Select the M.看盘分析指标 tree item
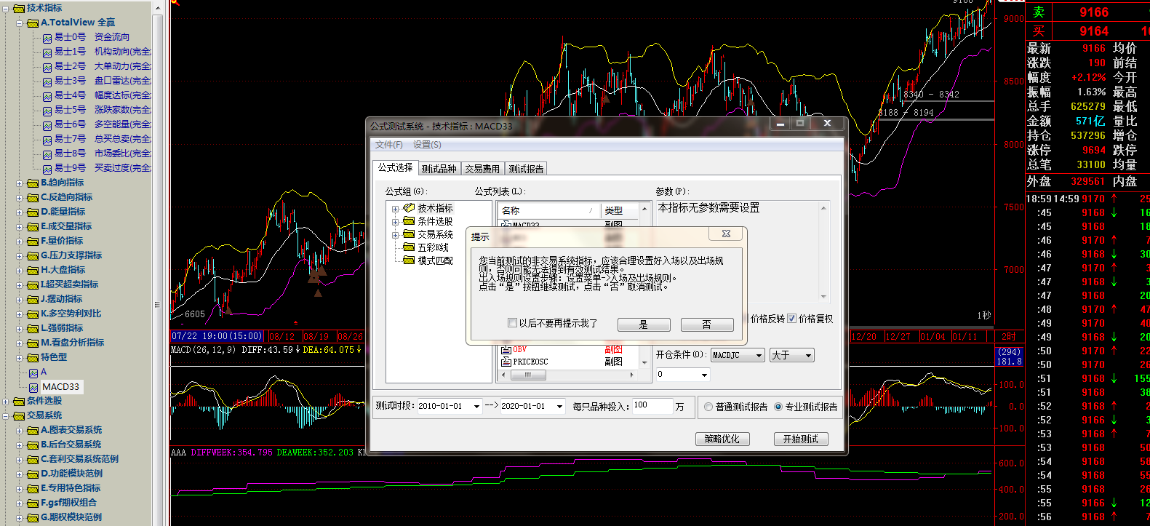 pyautogui.click(x=73, y=343)
